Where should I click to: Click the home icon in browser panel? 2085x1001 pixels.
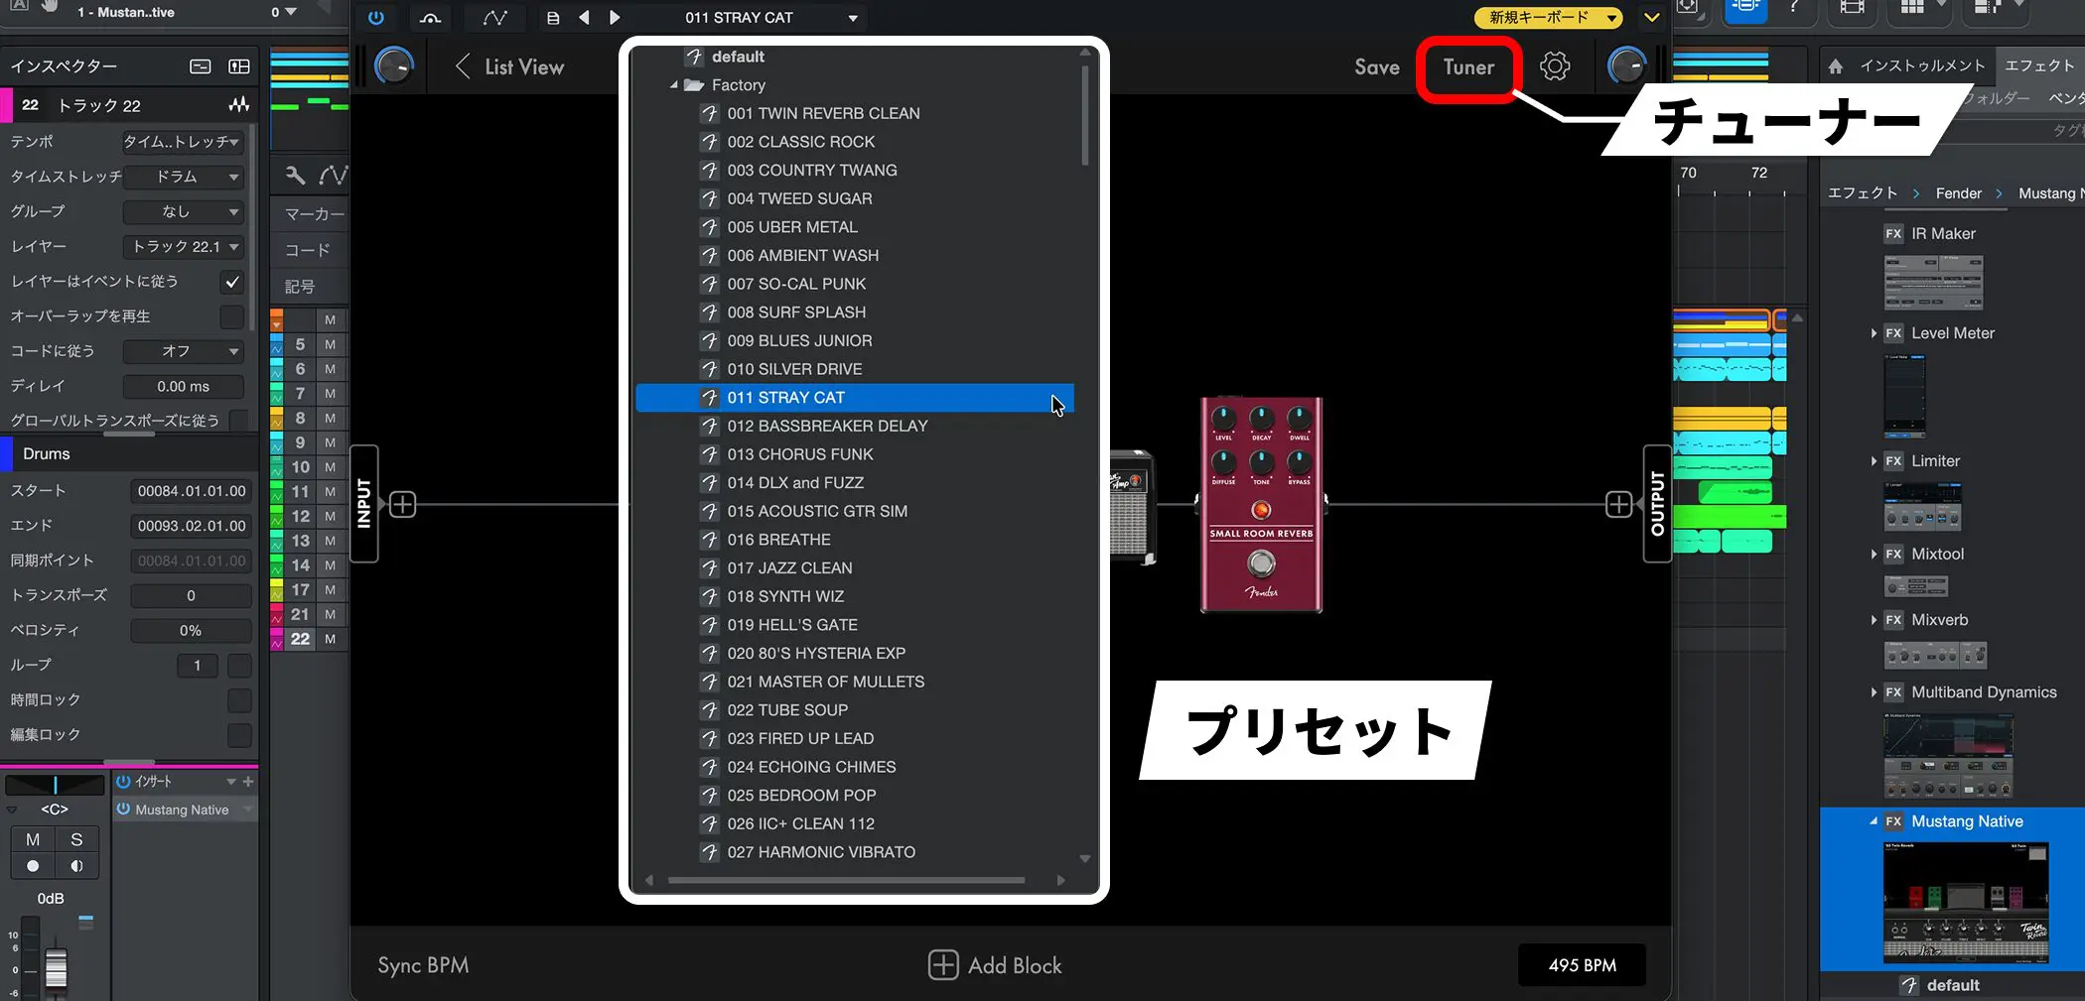point(1836,66)
